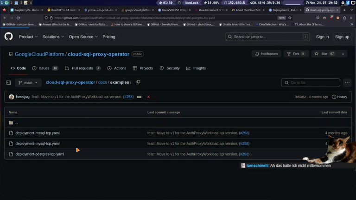Expand the Star lists dropdown arrow

point(343,54)
